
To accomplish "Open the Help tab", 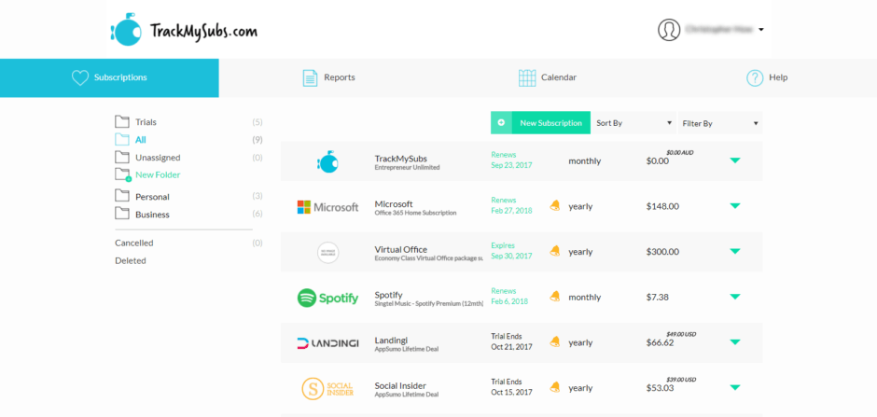I will coord(767,77).
